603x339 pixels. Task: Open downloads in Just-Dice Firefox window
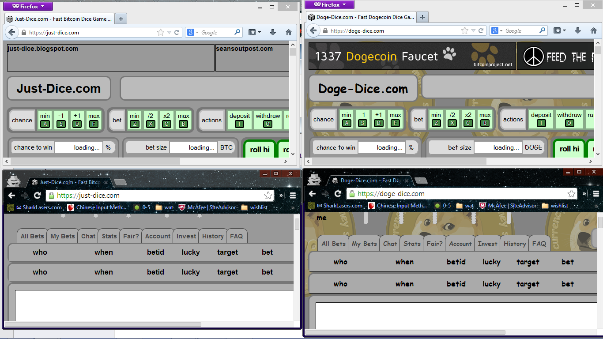[x=273, y=32]
